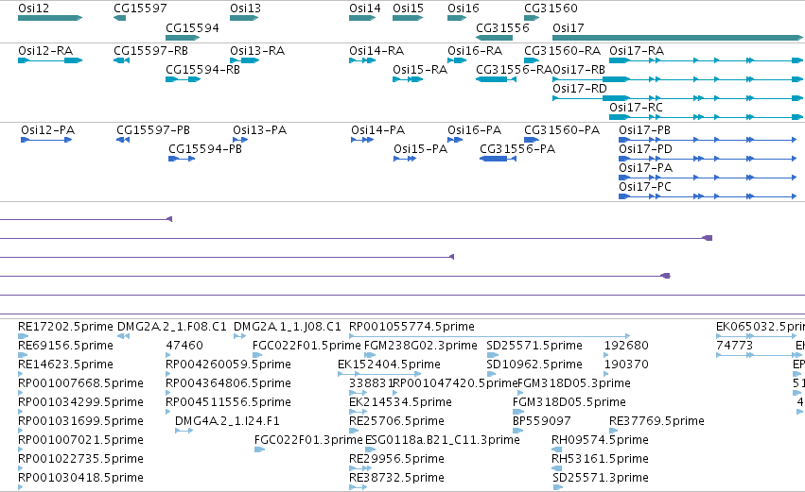Select the CG15594-RB transcript
Image resolution: width=805 pixels, height=492 pixels.
coord(183,79)
